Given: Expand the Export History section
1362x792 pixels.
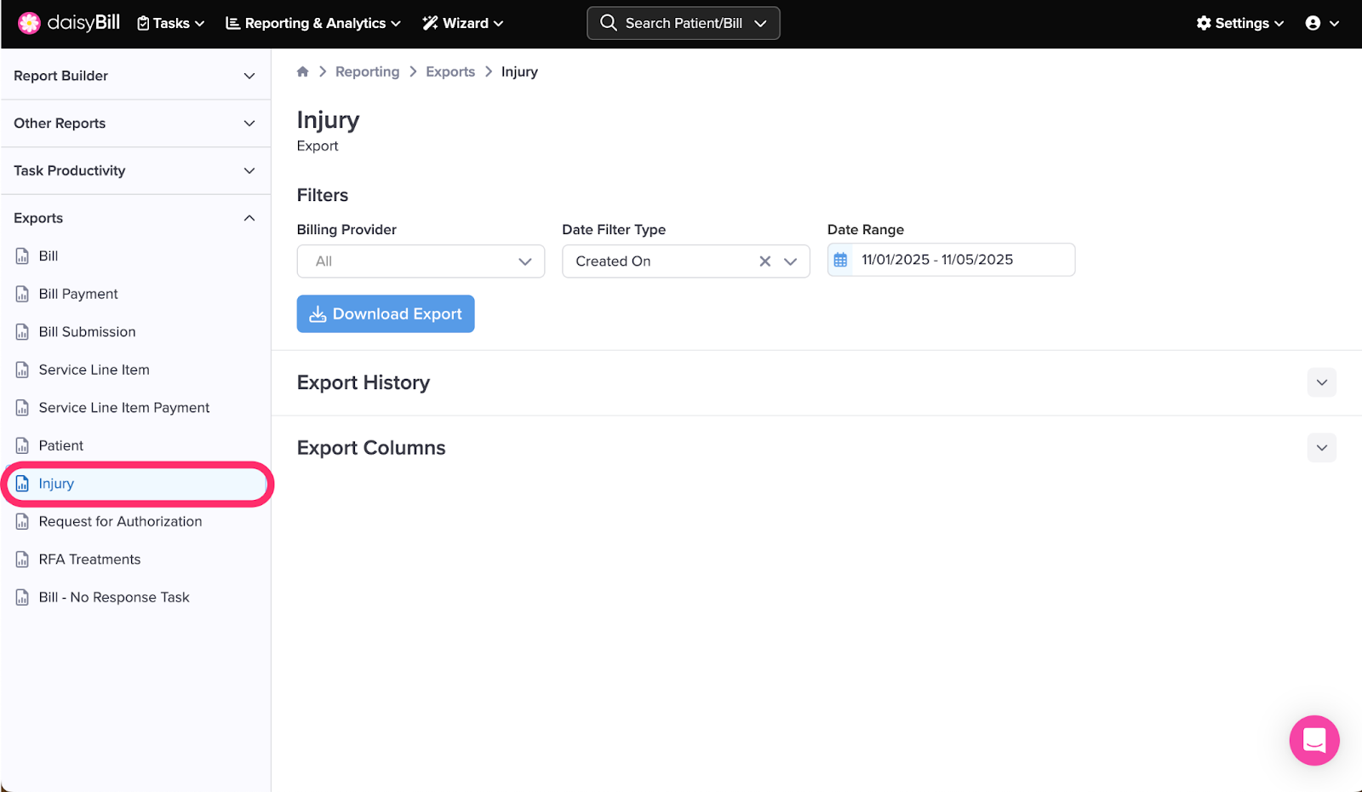Looking at the screenshot, I should 1321,382.
